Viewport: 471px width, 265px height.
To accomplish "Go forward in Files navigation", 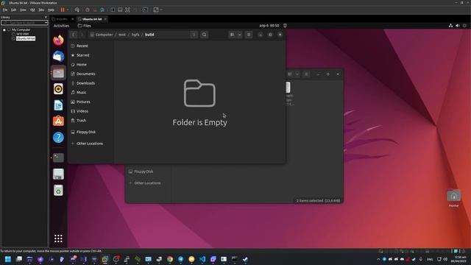I will (82, 35).
